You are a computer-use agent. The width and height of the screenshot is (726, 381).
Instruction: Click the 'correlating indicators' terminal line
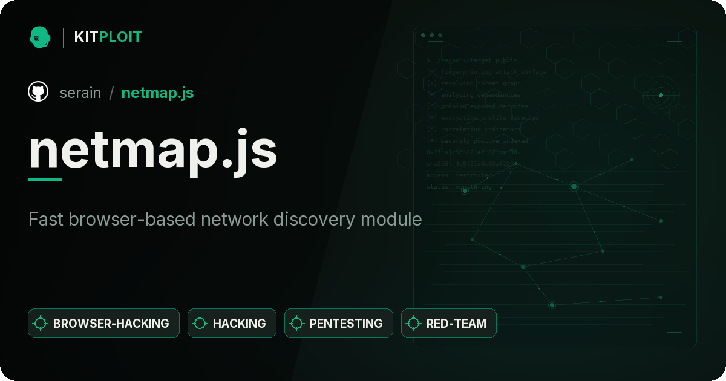pyautogui.click(x=473, y=129)
